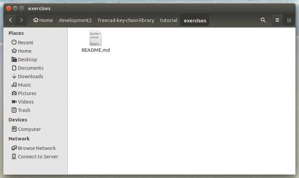
Task: Jump to development2 in the path bar
Action: pyautogui.click(x=75, y=20)
